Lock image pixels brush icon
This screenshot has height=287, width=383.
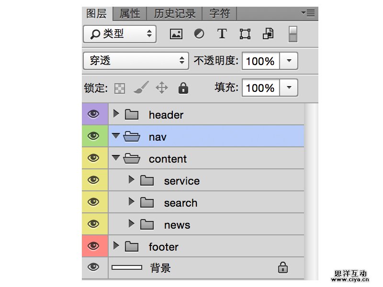[x=141, y=88]
